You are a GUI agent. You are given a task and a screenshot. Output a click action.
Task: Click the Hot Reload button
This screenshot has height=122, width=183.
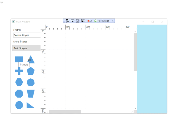point(102,21)
